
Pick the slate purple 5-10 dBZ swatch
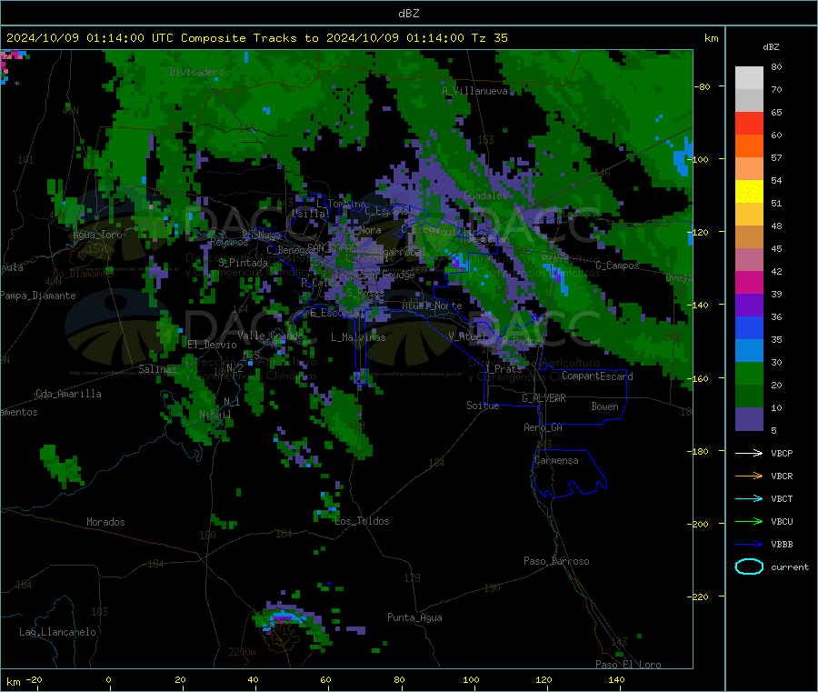(x=749, y=418)
